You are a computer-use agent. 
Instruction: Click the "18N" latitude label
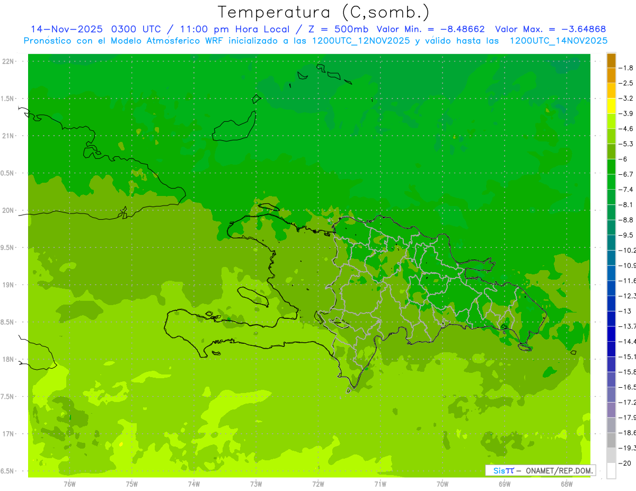(8, 360)
